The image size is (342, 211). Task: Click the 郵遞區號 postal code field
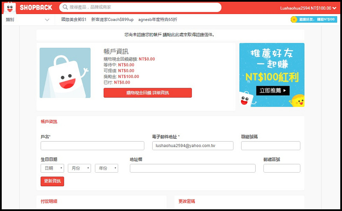click(x=282, y=168)
